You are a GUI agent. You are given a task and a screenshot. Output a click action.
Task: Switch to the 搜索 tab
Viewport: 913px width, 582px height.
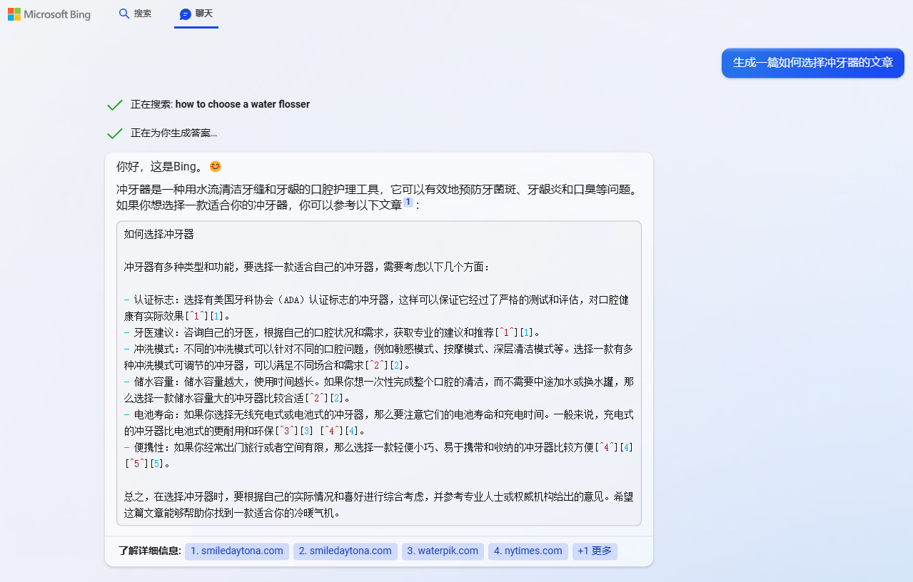coord(135,14)
